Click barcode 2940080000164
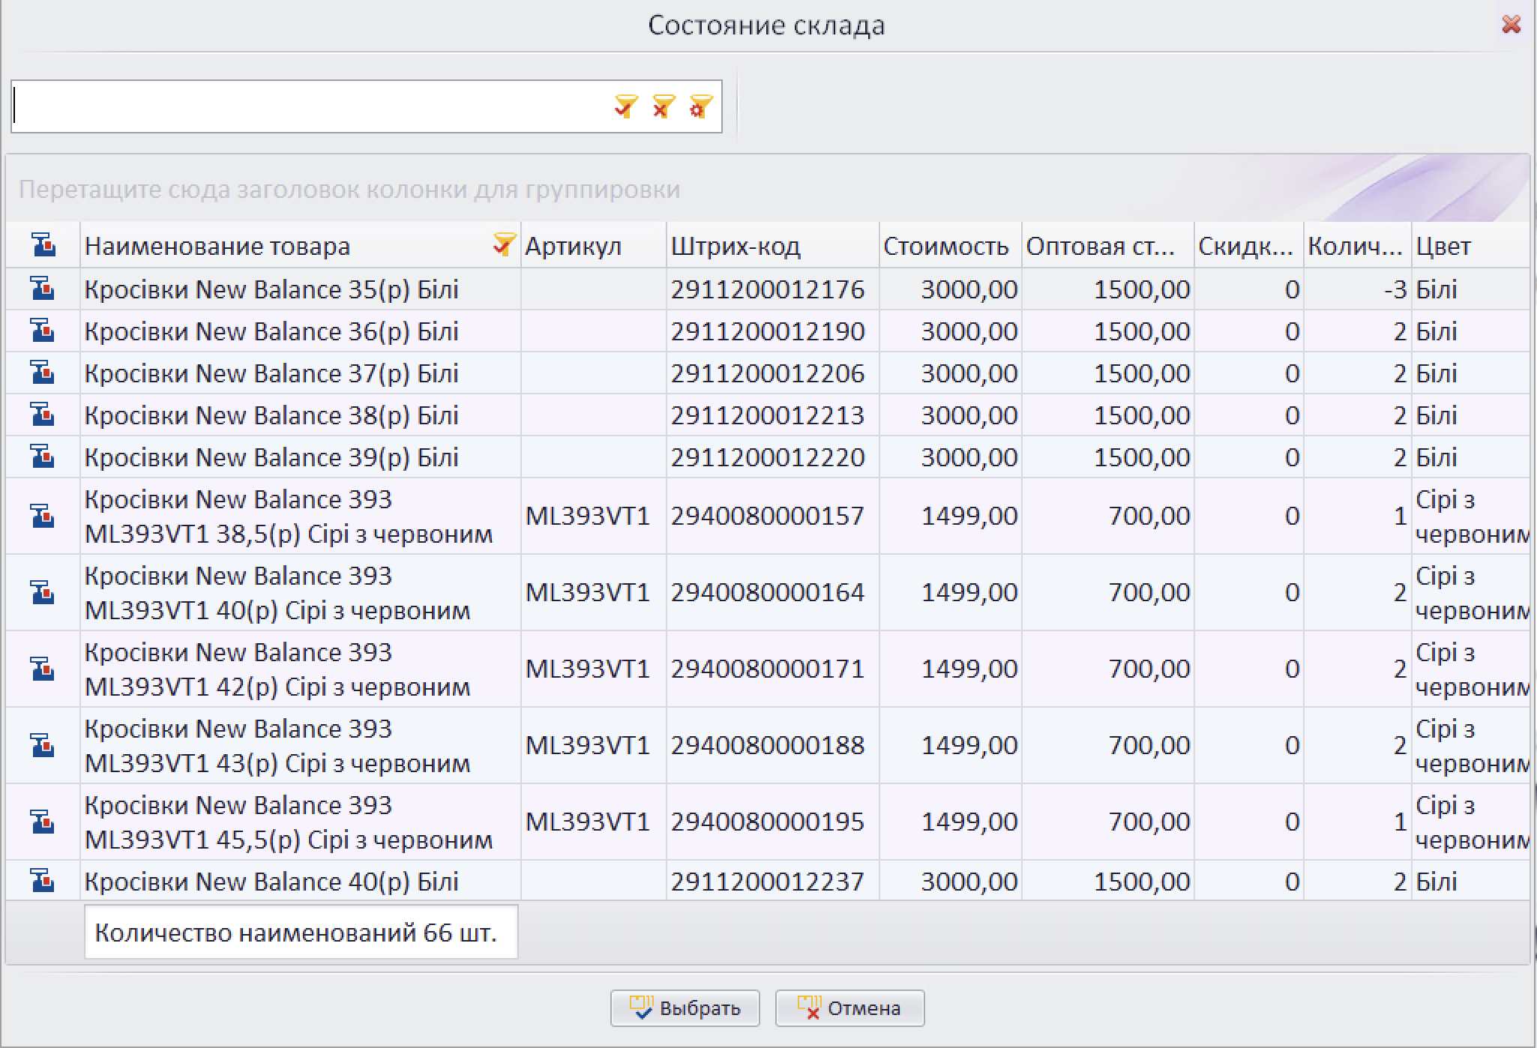The height and width of the screenshot is (1048, 1537). tap(768, 592)
